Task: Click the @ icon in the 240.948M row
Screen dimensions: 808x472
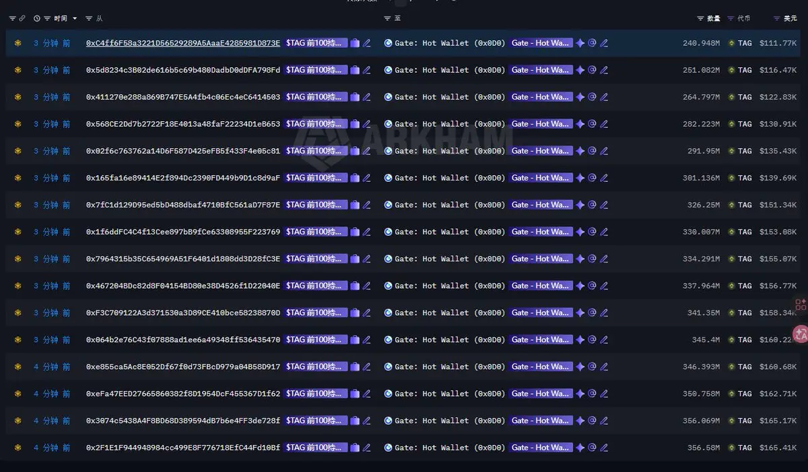Action: tap(592, 43)
